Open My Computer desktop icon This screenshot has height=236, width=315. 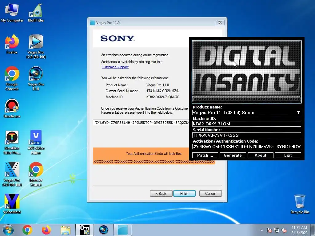click(12, 13)
